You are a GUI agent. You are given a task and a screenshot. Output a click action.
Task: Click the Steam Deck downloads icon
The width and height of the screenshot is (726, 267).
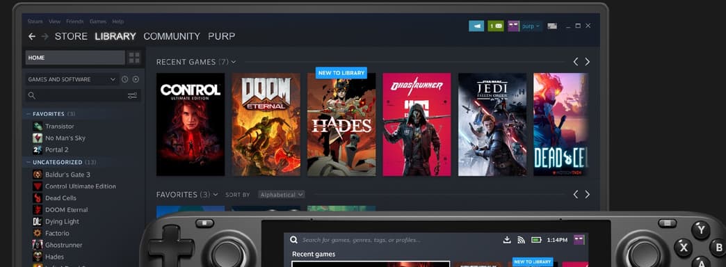(x=507, y=240)
